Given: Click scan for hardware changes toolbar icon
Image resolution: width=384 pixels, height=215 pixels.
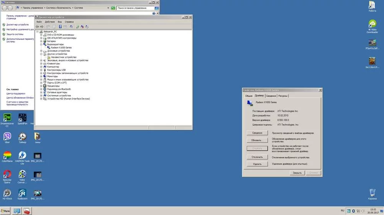Looking at the screenshot, I should [71, 26].
